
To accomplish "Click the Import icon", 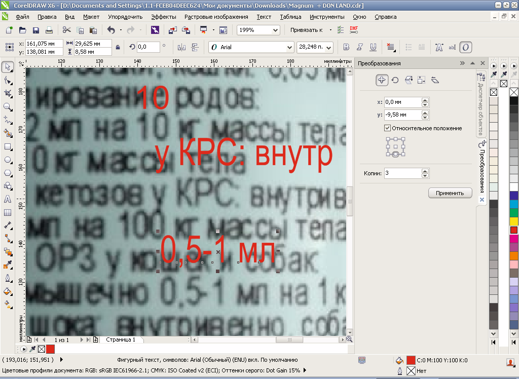I will pyautogui.click(x=172, y=30).
